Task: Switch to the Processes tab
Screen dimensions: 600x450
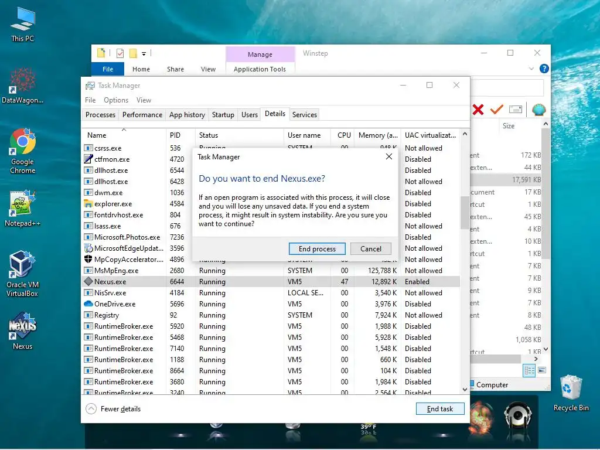Action: coord(100,114)
